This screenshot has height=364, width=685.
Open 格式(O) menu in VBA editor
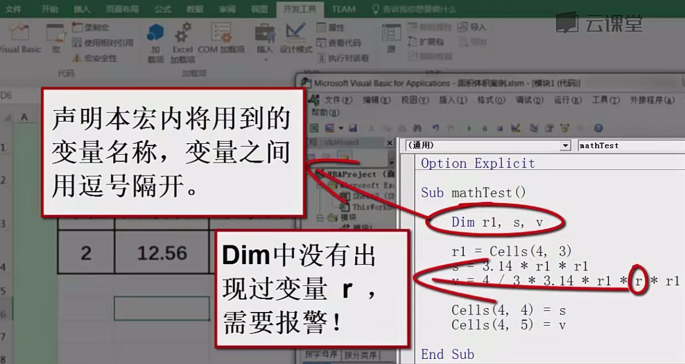pyautogui.click(x=492, y=100)
